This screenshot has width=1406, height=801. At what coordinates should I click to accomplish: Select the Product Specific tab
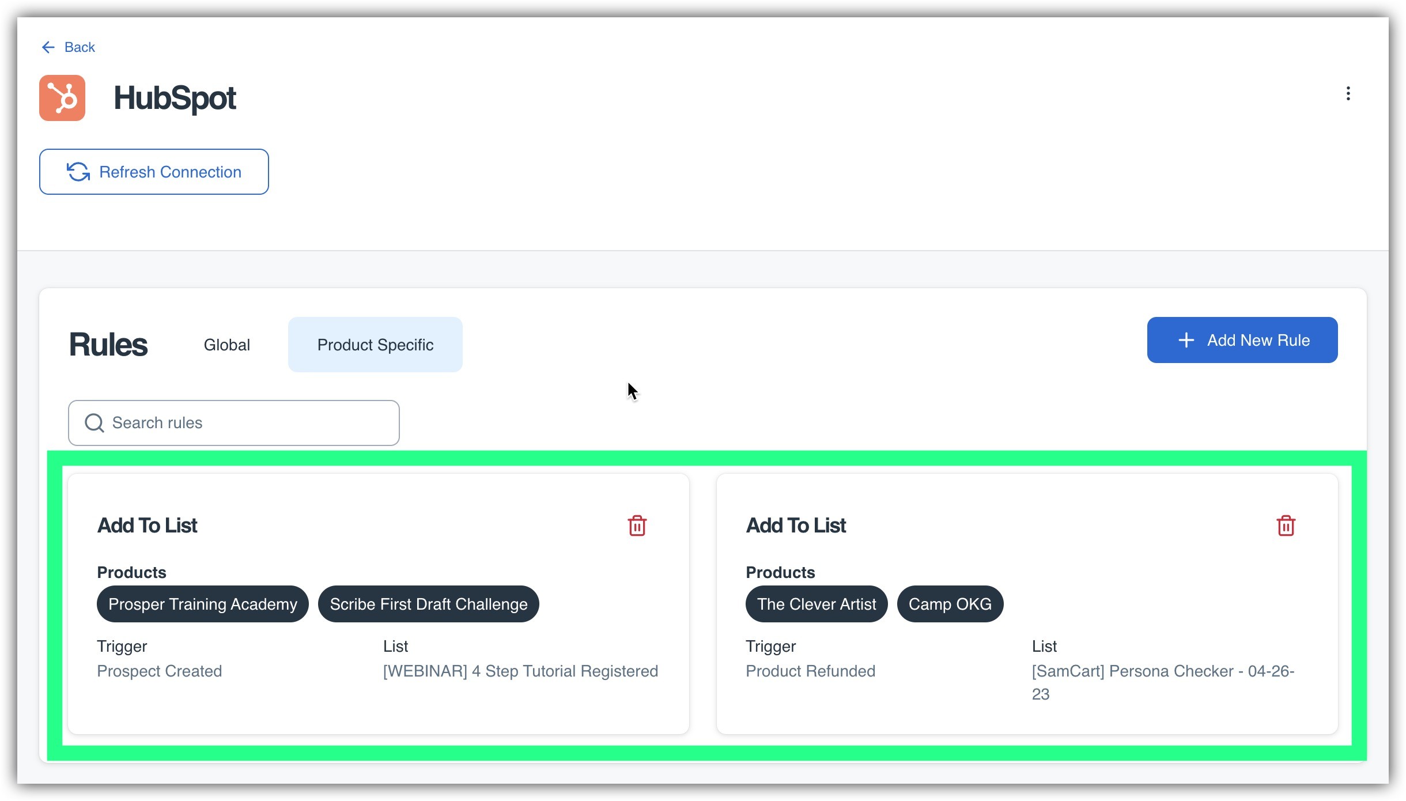(x=375, y=345)
